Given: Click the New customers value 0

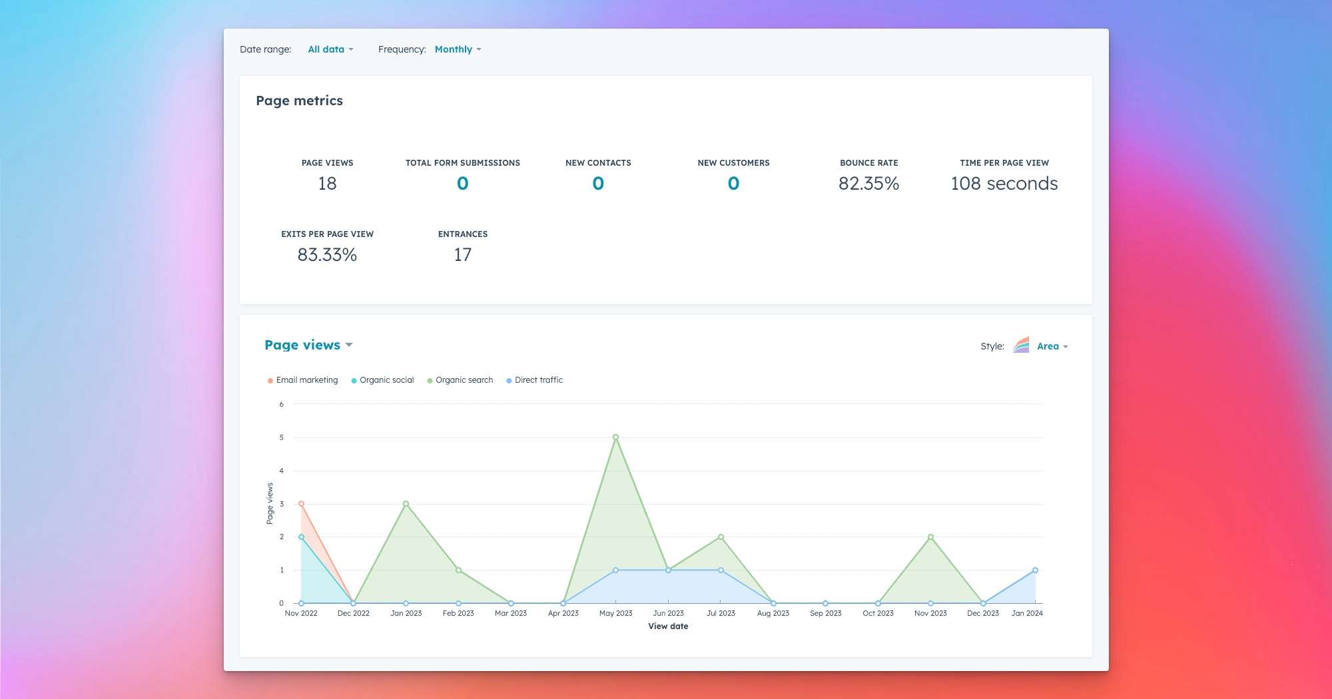Looking at the screenshot, I should pyautogui.click(x=733, y=184).
